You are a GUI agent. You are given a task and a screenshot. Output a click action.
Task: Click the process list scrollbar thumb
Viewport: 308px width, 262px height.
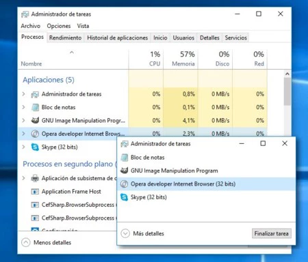tap(287, 91)
